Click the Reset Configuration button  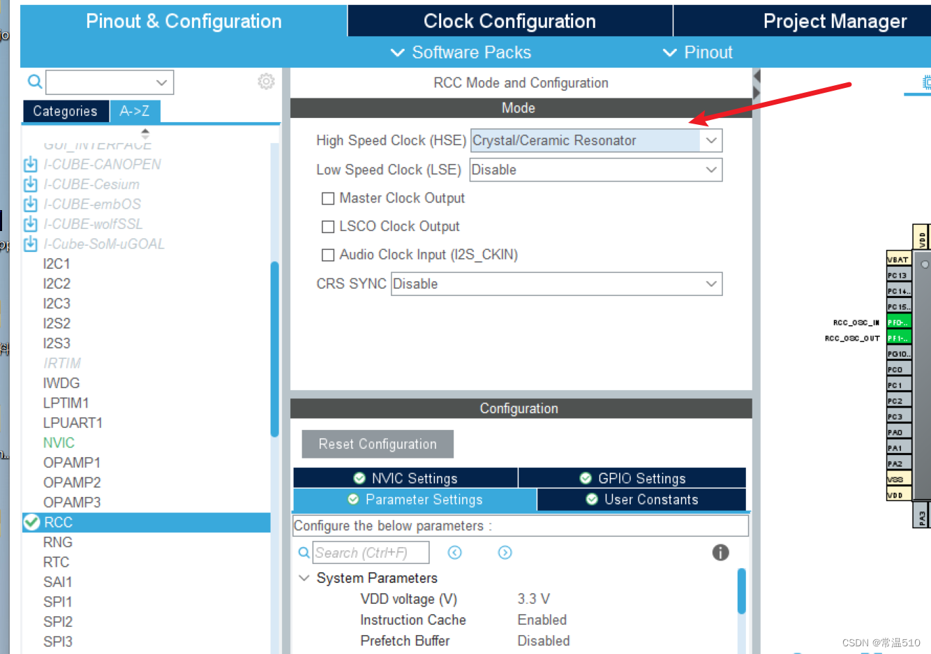point(378,444)
